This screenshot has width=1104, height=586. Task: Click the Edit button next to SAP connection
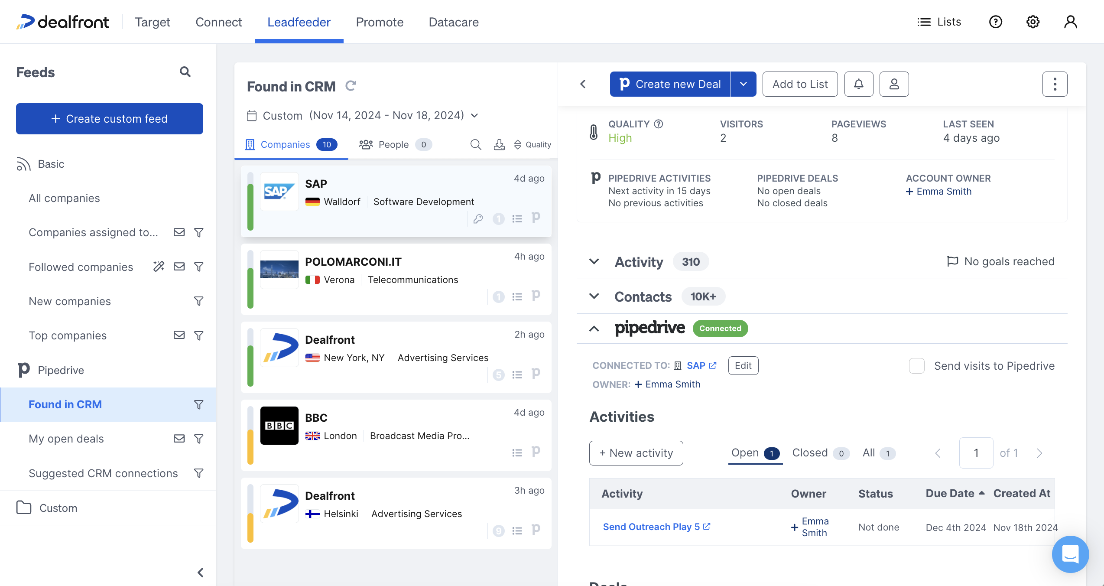(x=743, y=365)
